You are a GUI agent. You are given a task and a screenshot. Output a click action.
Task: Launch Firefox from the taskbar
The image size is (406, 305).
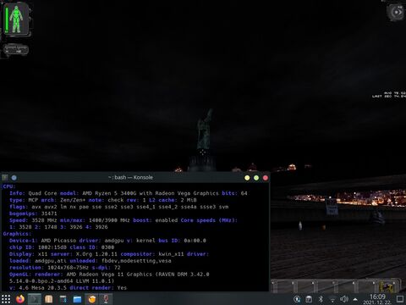pyautogui.click(x=20, y=299)
